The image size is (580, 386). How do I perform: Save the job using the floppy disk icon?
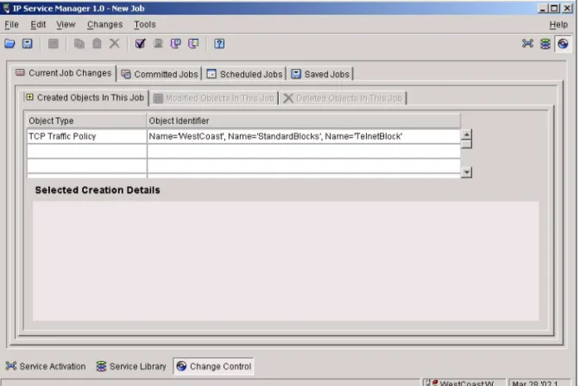[28, 44]
